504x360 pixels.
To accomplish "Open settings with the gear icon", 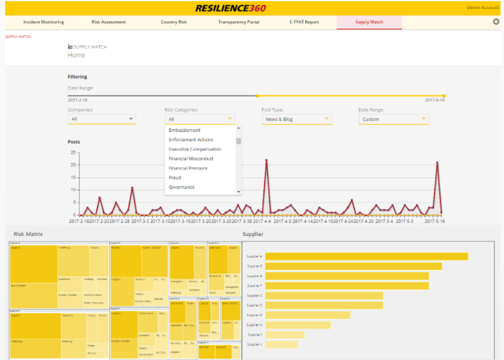I will [x=496, y=22].
